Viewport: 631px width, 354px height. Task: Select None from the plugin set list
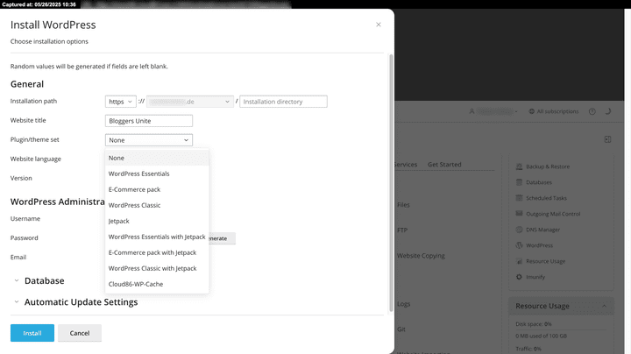[157, 158]
